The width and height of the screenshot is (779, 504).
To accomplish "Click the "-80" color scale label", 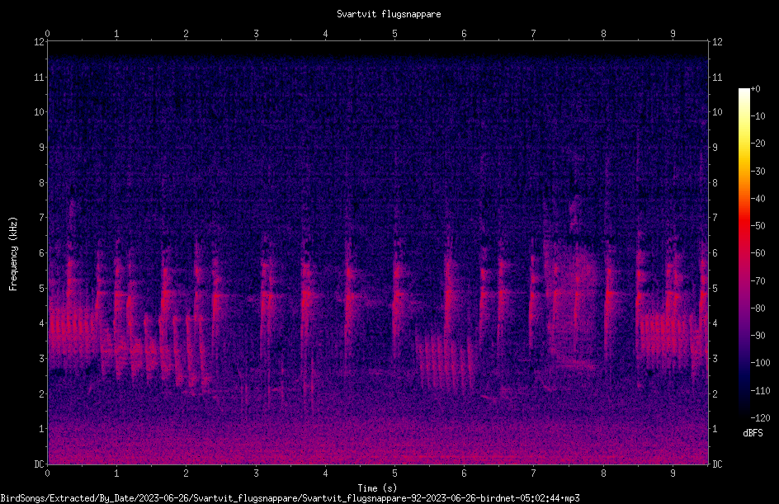I will coord(758,309).
